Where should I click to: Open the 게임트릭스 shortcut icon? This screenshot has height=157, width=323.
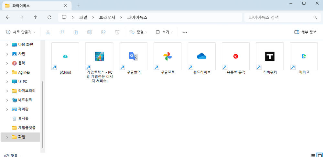click(99, 56)
